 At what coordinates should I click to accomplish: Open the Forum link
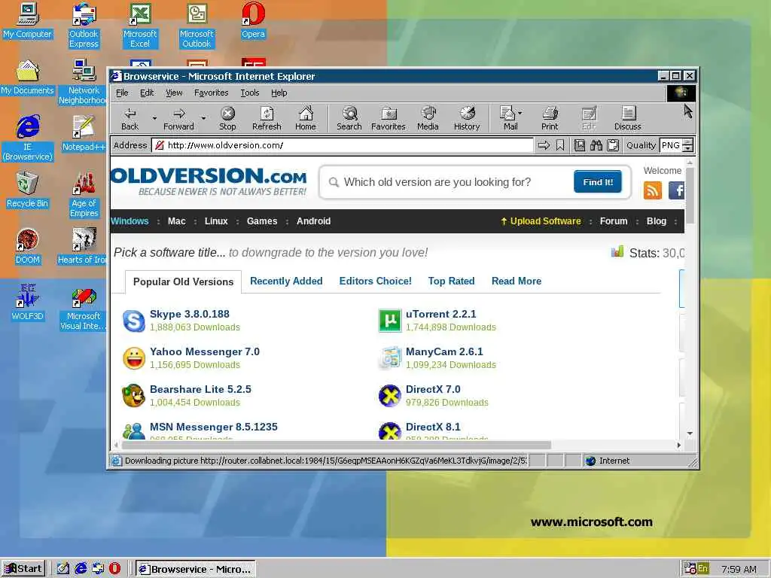click(x=613, y=221)
